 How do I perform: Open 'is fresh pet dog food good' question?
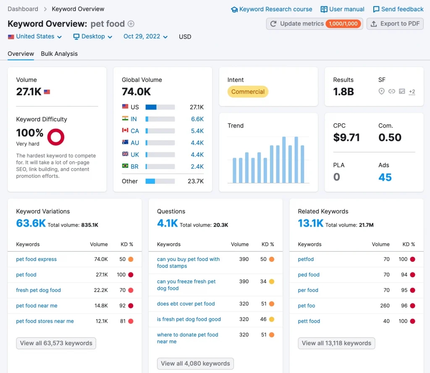coord(189,319)
